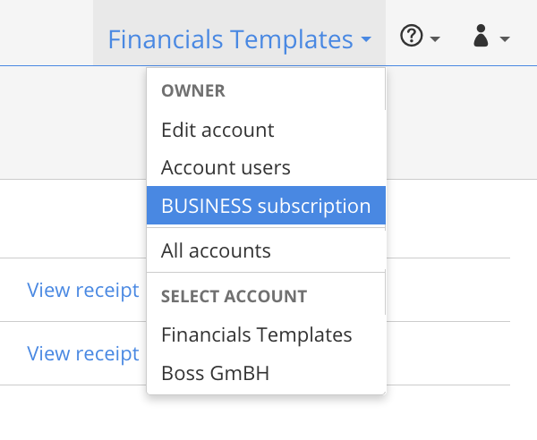
Task: Switch to the Boss GmBH account
Action: click(x=215, y=373)
